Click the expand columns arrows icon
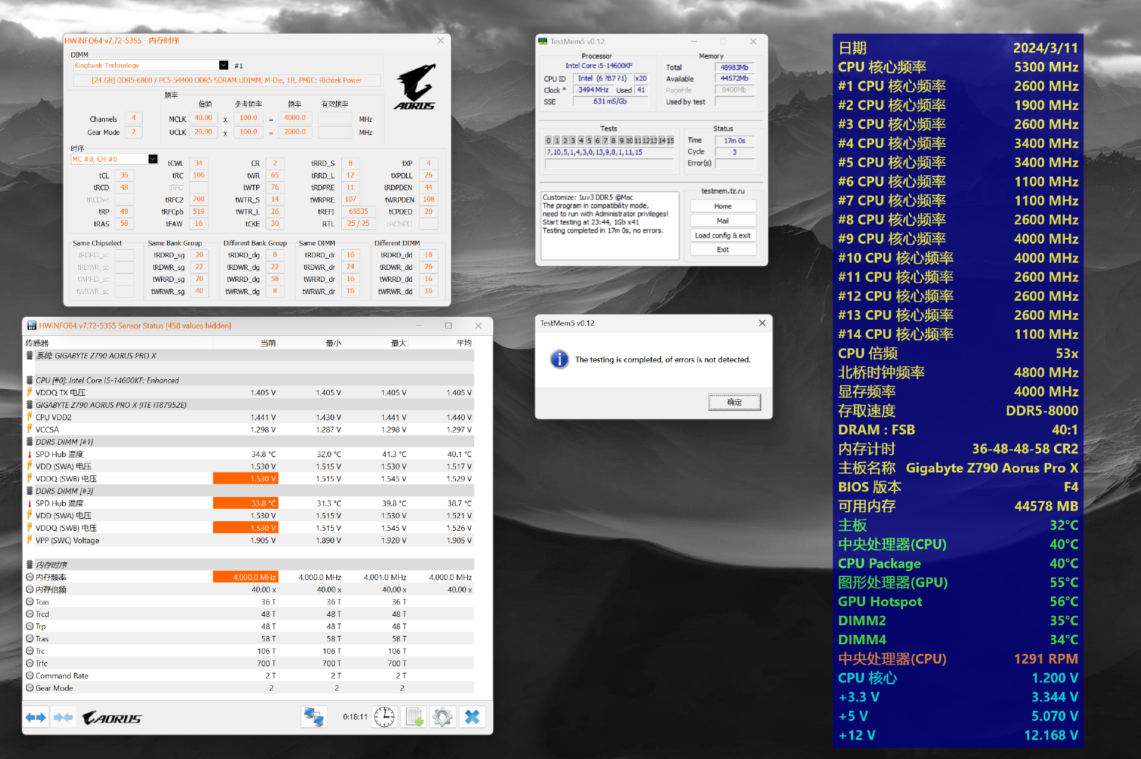Image resolution: width=1141 pixels, height=759 pixels. coord(36,717)
